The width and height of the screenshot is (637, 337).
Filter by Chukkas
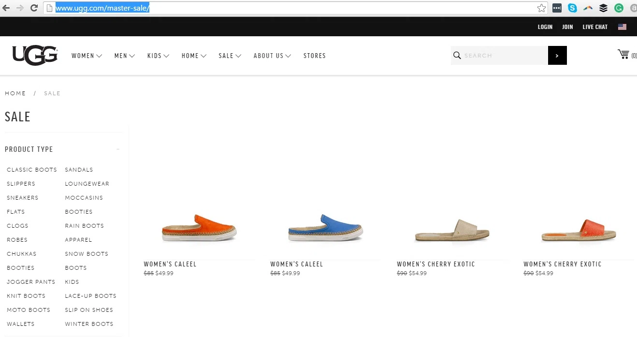(21, 254)
